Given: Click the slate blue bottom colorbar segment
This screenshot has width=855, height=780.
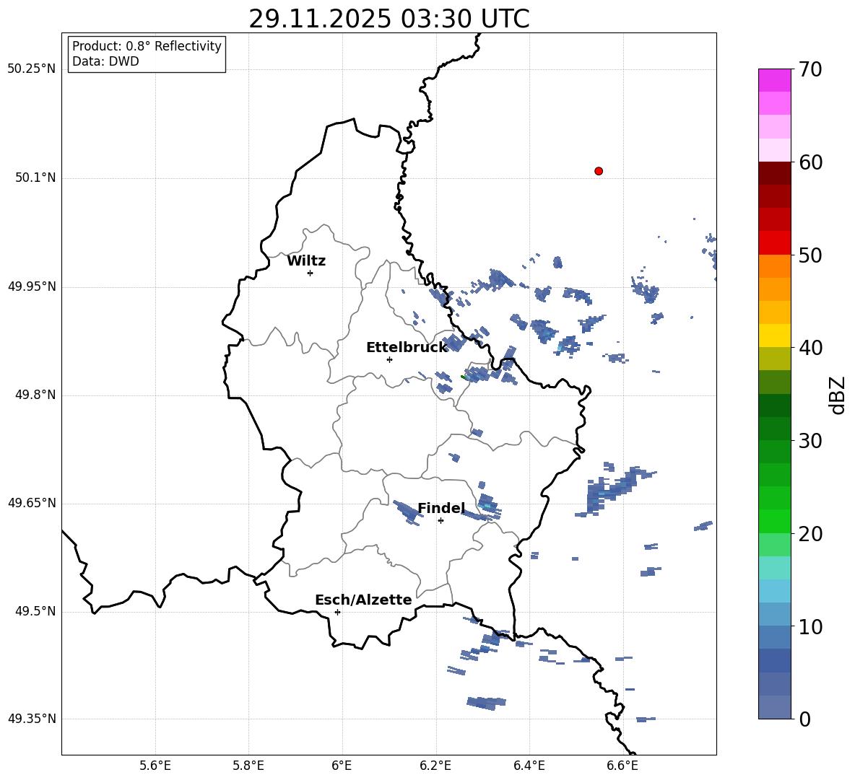Looking at the screenshot, I should 774,707.
